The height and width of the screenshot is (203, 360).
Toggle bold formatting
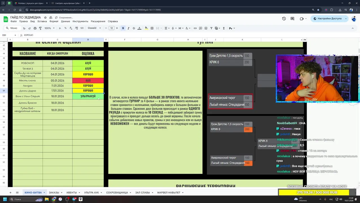click(123, 28)
